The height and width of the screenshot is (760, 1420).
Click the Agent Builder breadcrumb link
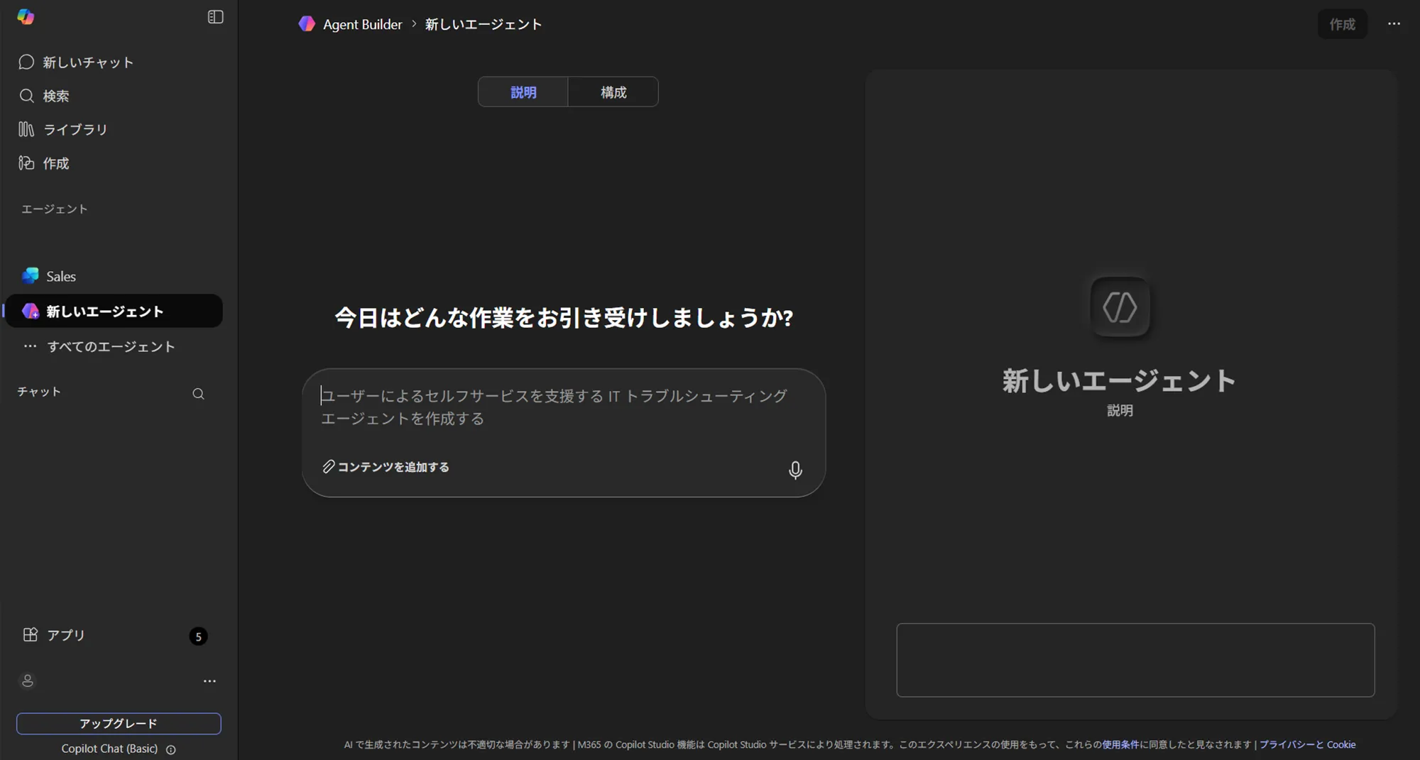point(362,24)
